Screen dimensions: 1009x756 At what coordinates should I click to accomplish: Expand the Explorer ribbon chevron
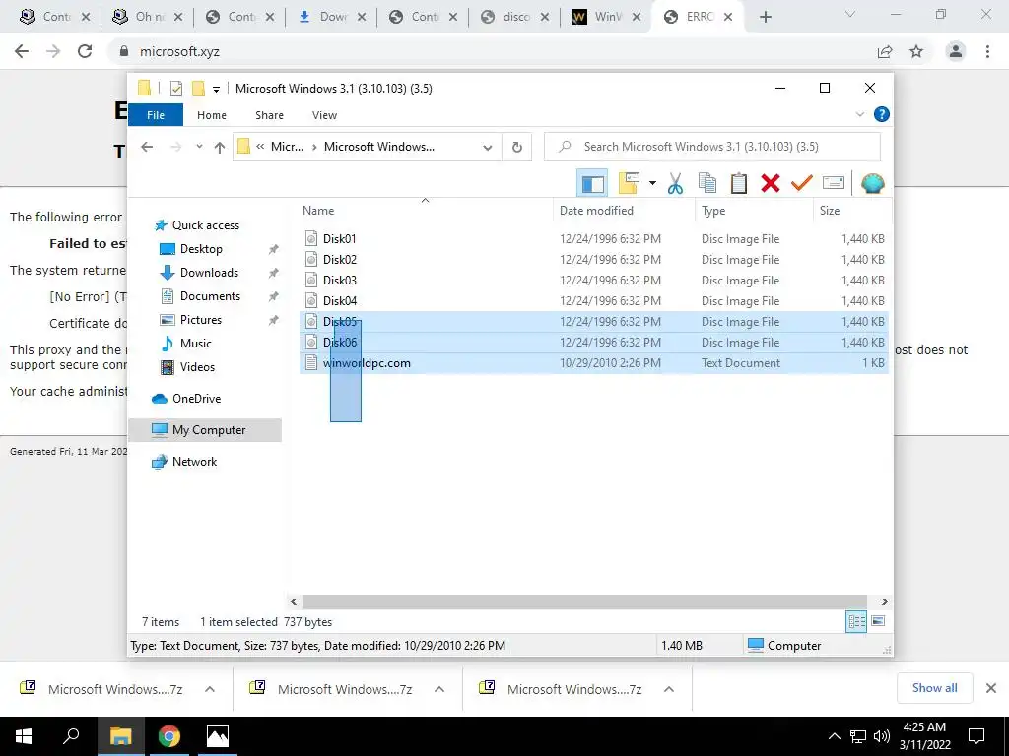[859, 114]
